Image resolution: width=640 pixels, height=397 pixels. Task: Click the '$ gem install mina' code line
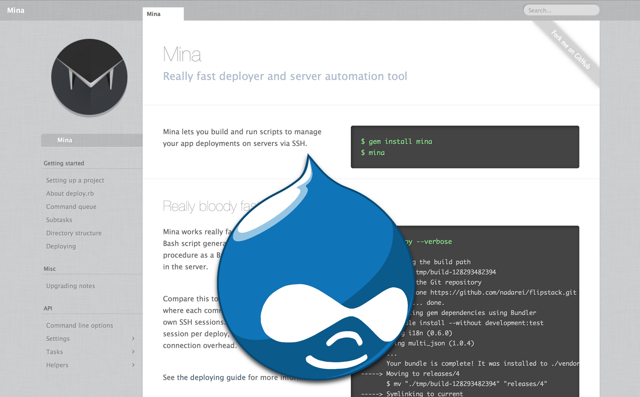pyautogui.click(x=396, y=142)
